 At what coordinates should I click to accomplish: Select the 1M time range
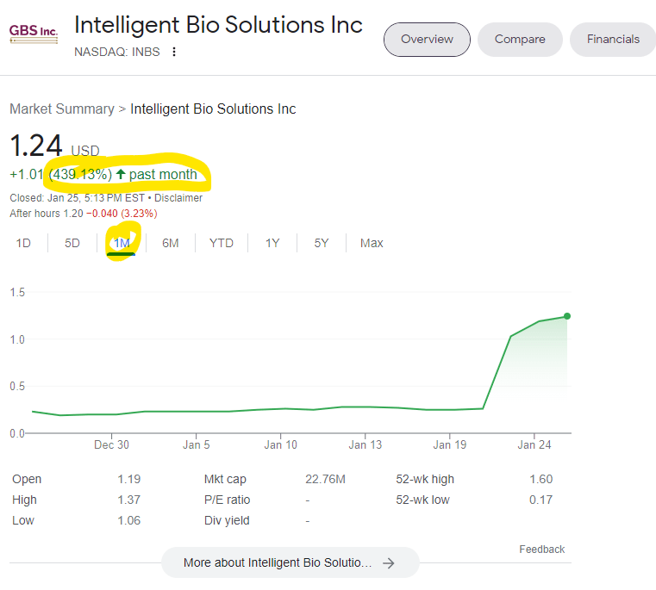pyautogui.click(x=122, y=243)
